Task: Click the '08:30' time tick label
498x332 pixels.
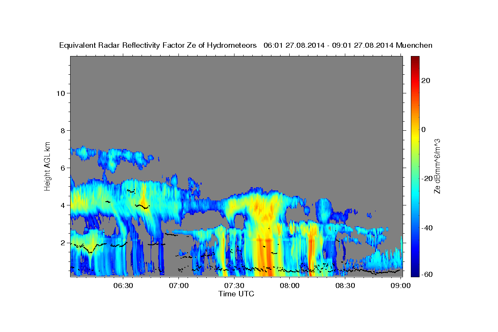Action: tap(345, 286)
